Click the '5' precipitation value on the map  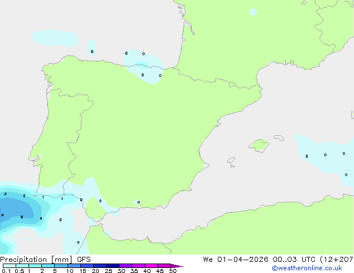pos(22,217)
